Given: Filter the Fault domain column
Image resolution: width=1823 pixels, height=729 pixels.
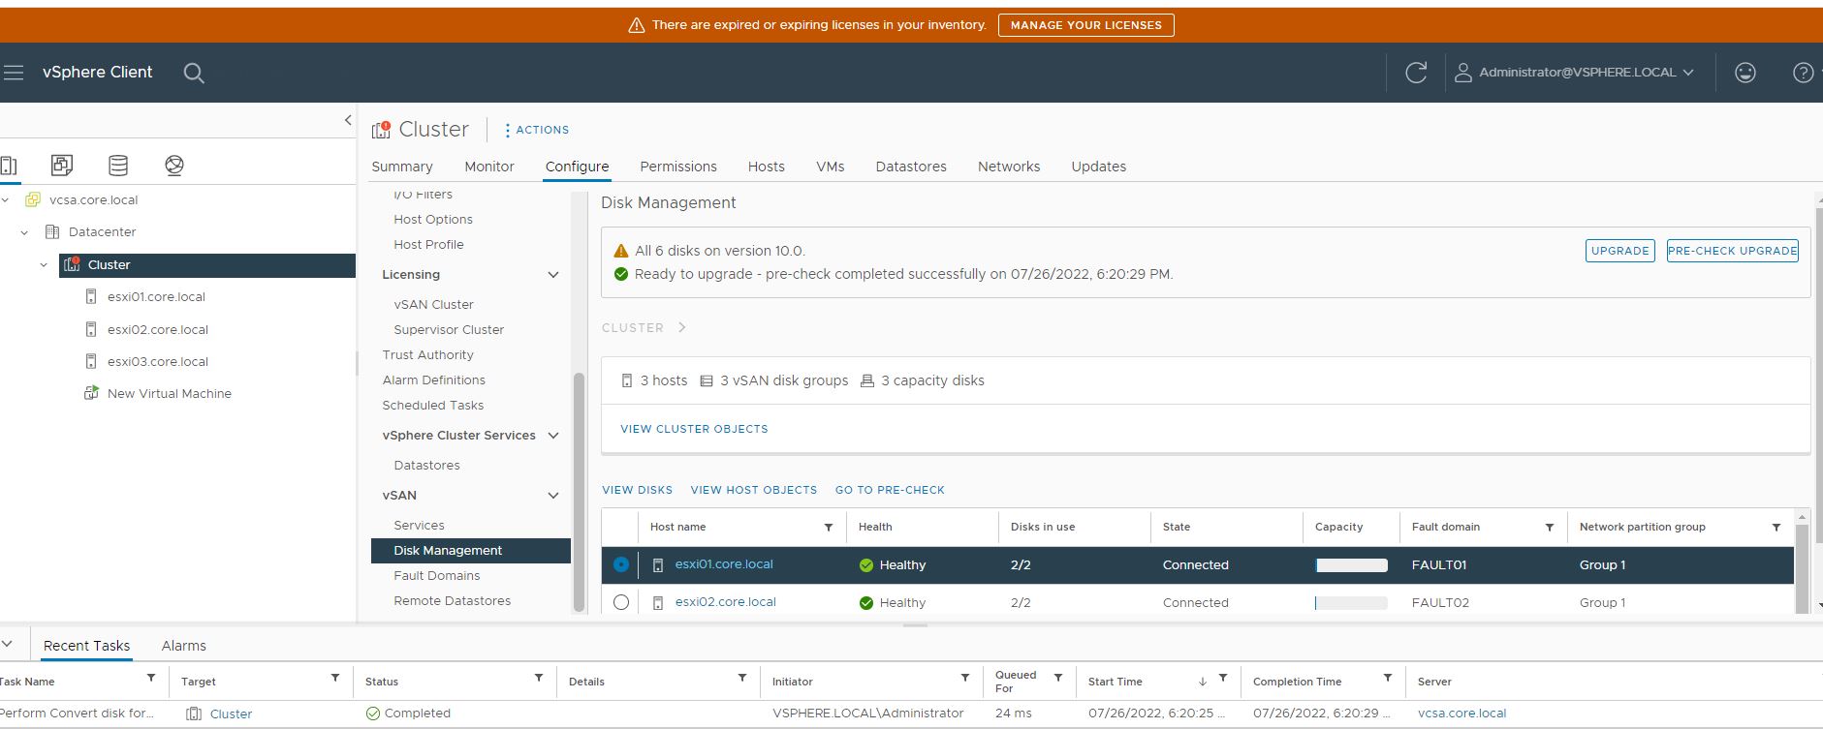Looking at the screenshot, I should (1549, 528).
